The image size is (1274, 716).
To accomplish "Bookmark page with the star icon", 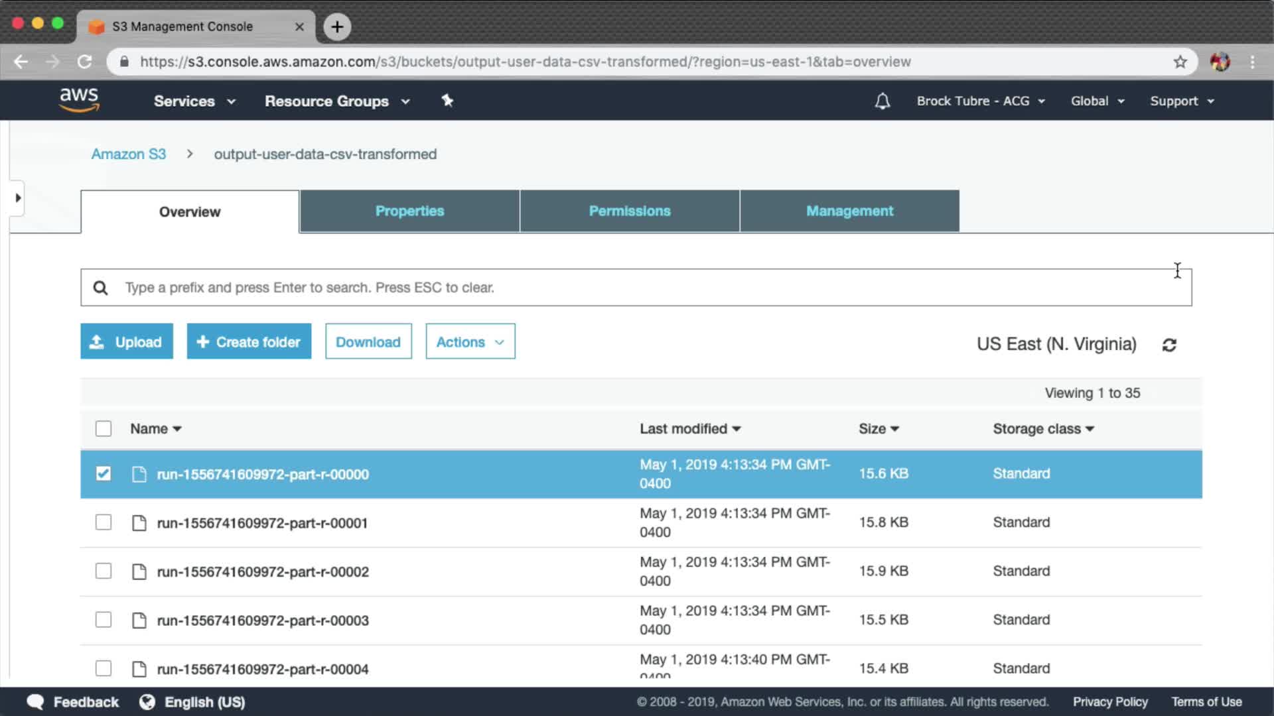I will (1180, 62).
